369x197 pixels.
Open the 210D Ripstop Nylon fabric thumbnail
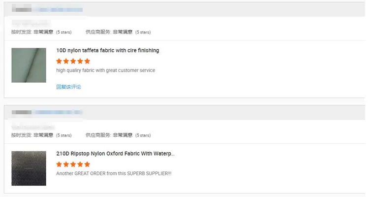point(29,168)
